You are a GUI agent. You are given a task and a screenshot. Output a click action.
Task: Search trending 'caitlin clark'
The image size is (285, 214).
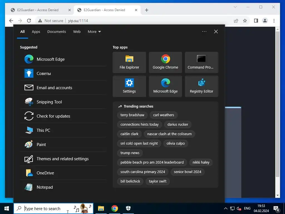tap(129, 134)
